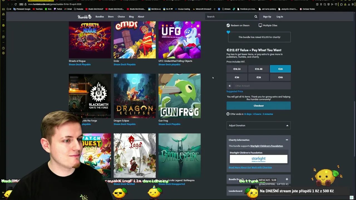
Task: Open the Yaga game cover
Action: pyautogui.click(x=135, y=156)
